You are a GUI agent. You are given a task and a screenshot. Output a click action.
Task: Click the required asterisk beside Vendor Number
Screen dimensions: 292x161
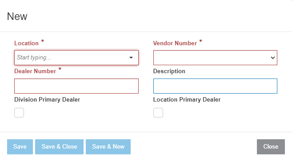pyautogui.click(x=200, y=41)
